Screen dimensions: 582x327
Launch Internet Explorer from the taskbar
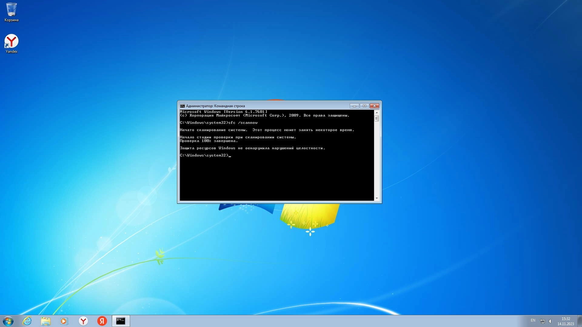tap(27, 321)
